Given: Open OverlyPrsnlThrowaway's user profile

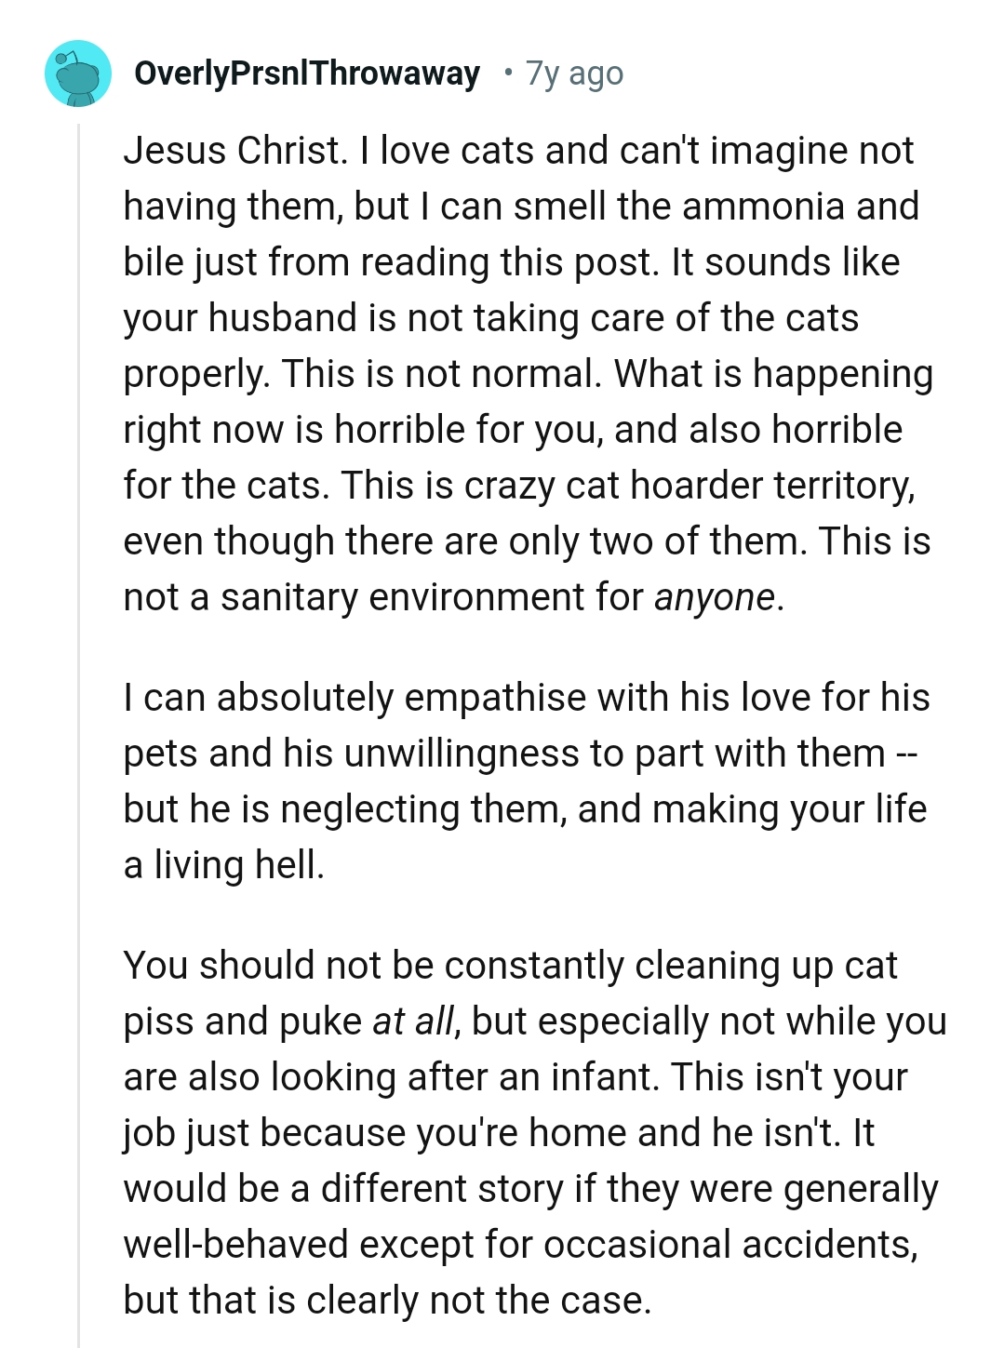Looking at the screenshot, I should coord(307,73).
